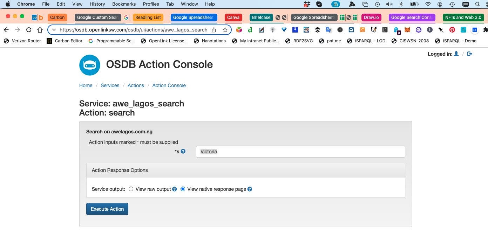This screenshot has width=488, height=244.
Task: Open the Chrome extensions puzzle icon
Action: click(485, 30)
